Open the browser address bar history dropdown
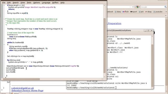The image size is (168, 94). tap(133, 7)
